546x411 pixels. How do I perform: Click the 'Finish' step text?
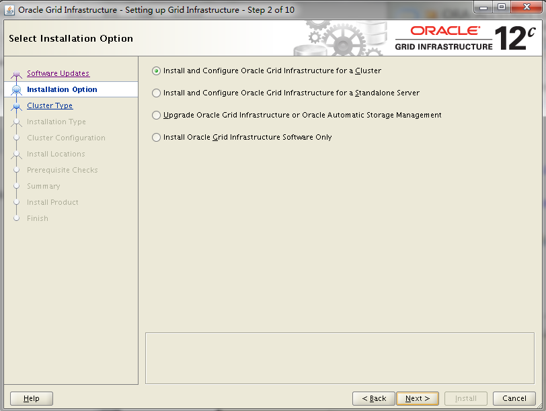coord(38,219)
